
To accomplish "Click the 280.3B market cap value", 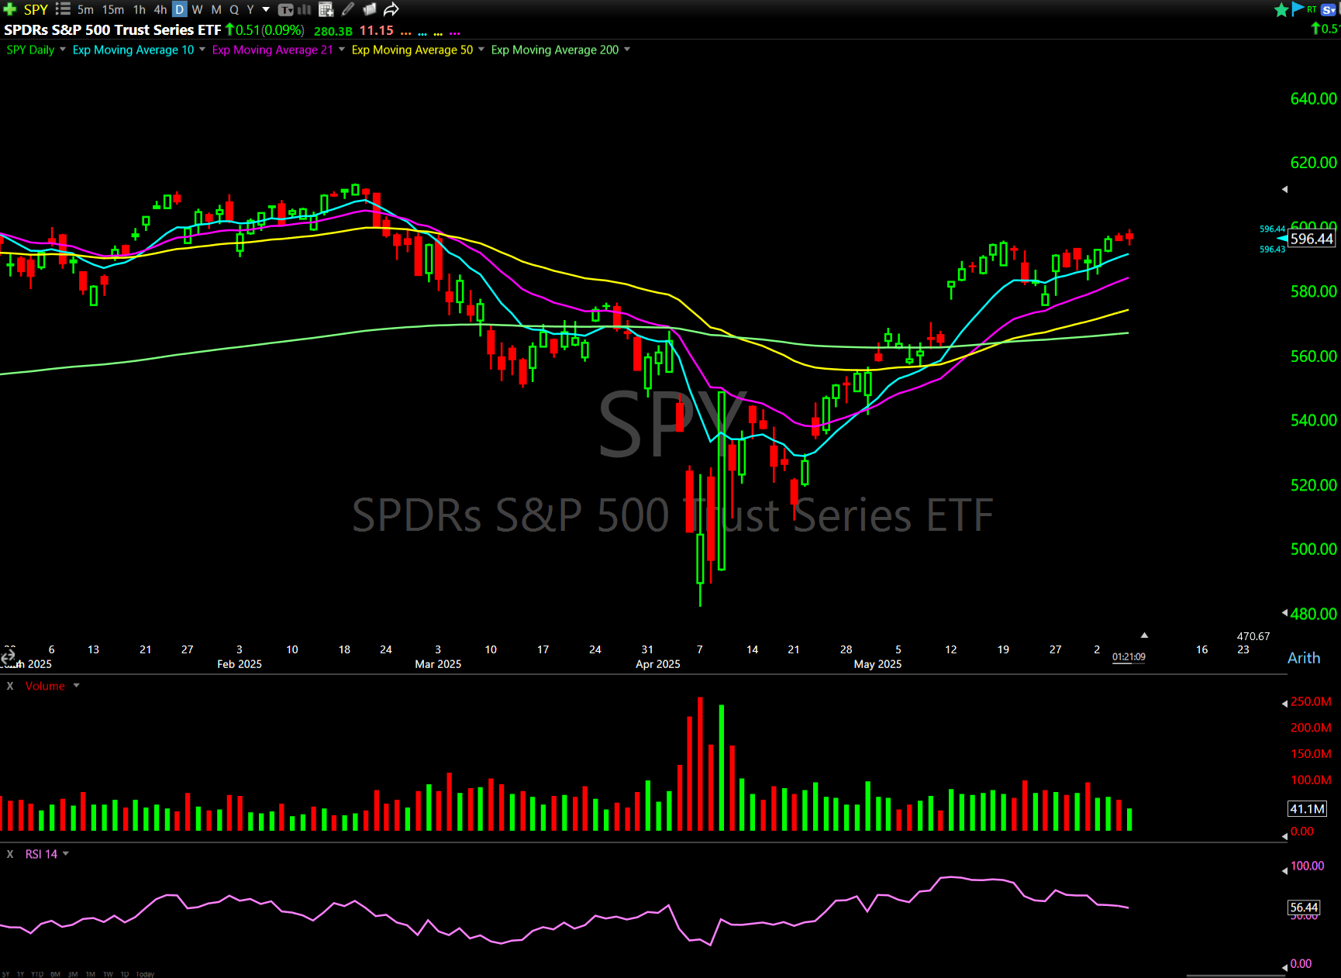I will [333, 31].
